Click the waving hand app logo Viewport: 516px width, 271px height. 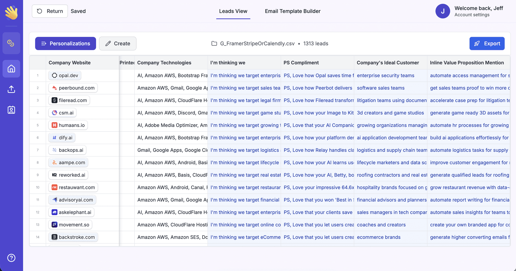11,13
